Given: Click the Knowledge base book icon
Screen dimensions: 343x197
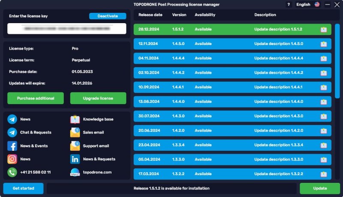Looking at the screenshot, I should pyautogui.click(x=75, y=119).
